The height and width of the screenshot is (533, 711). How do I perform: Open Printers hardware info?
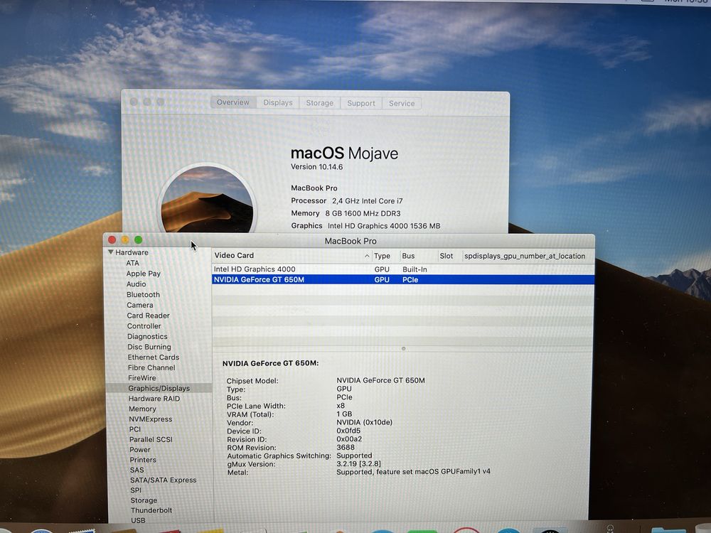tap(143, 460)
